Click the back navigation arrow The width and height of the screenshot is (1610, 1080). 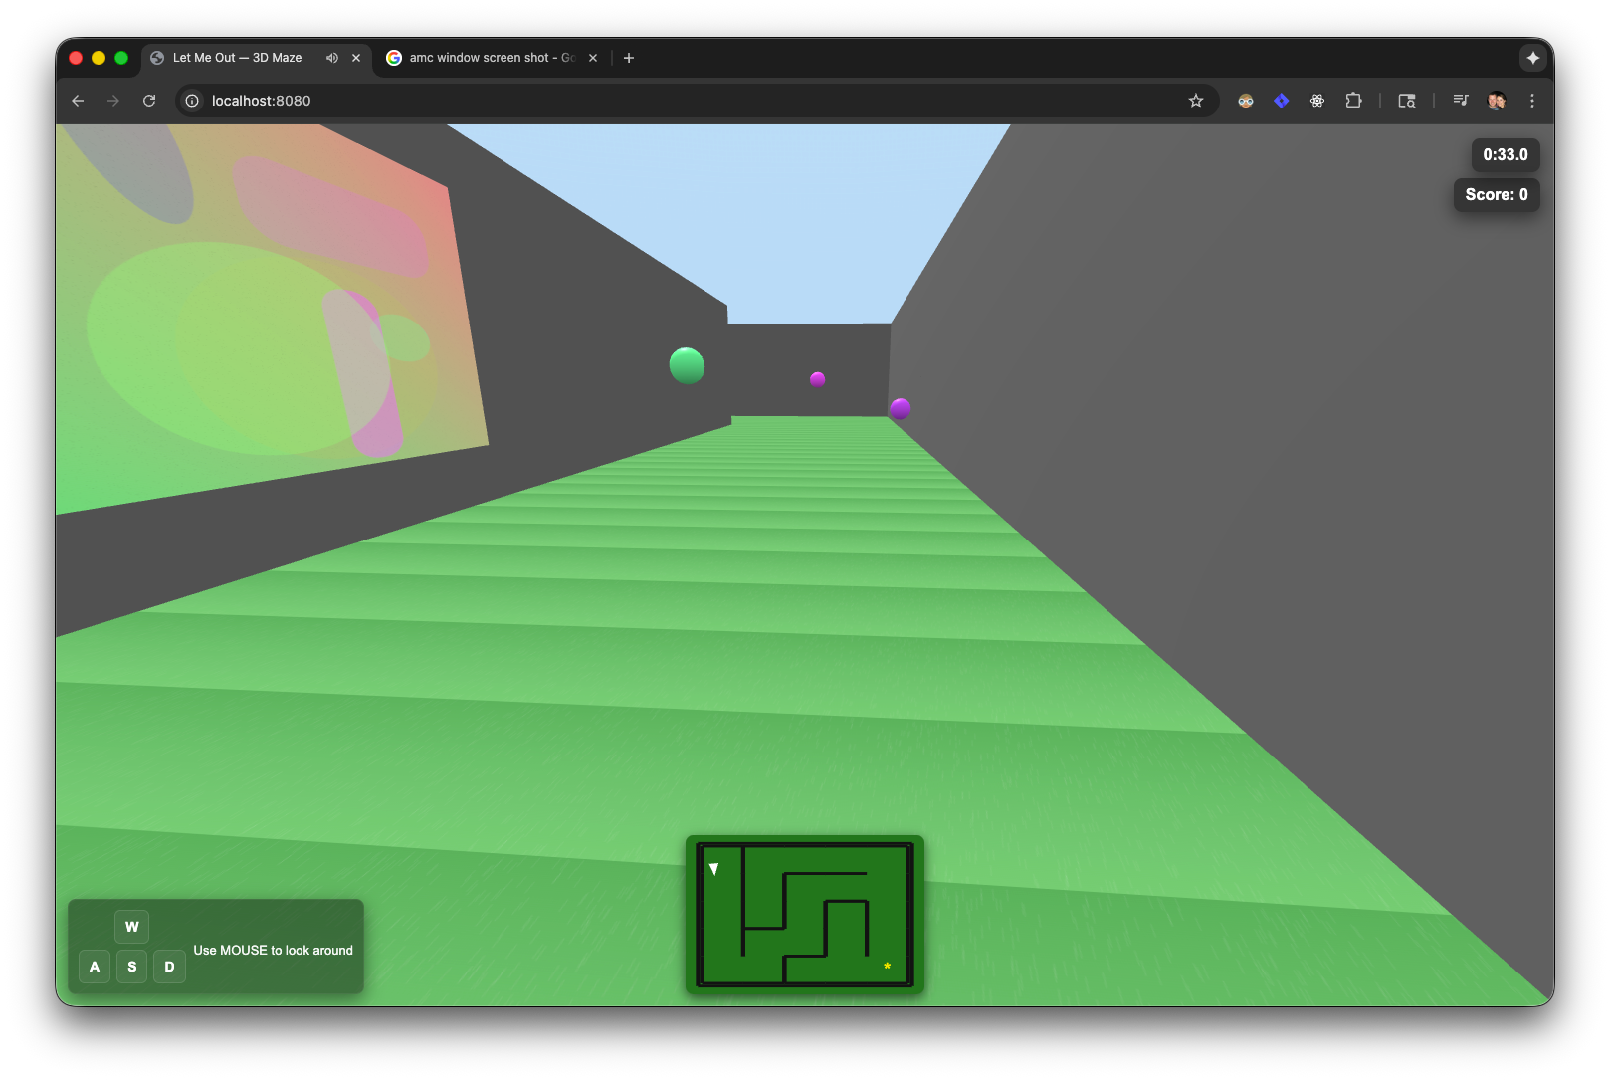pos(78,101)
